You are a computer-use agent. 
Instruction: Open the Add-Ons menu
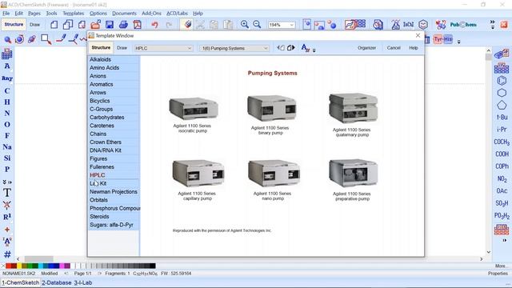tap(151, 14)
